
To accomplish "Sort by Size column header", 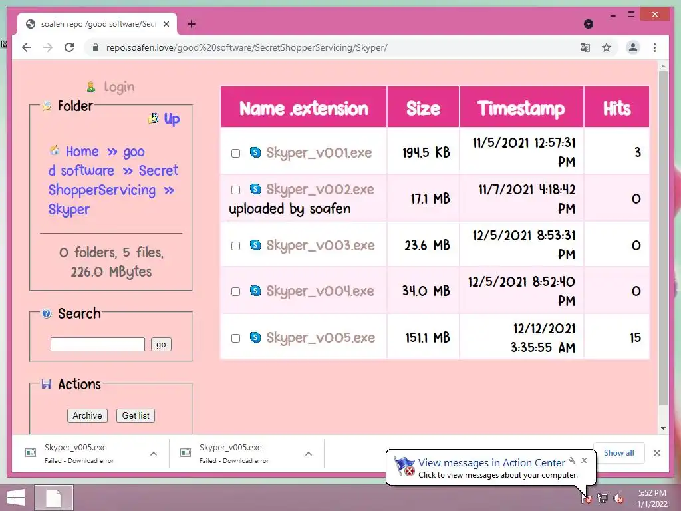I will coord(423,108).
